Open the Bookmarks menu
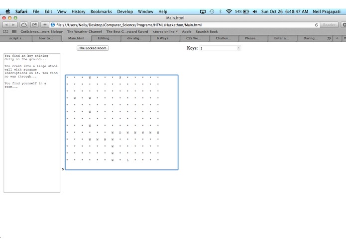This screenshot has width=346, height=246. coord(101,11)
